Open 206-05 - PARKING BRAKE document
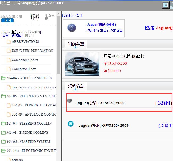Screen dimensions: 173x161 (x=34, y=105)
